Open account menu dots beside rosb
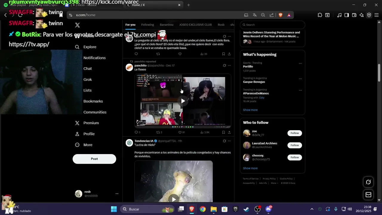Image resolution: width=382 pixels, height=215 pixels. (117, 194)
